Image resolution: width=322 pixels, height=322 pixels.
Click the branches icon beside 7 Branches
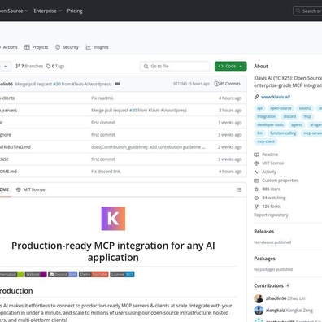[x=18, y=66]
